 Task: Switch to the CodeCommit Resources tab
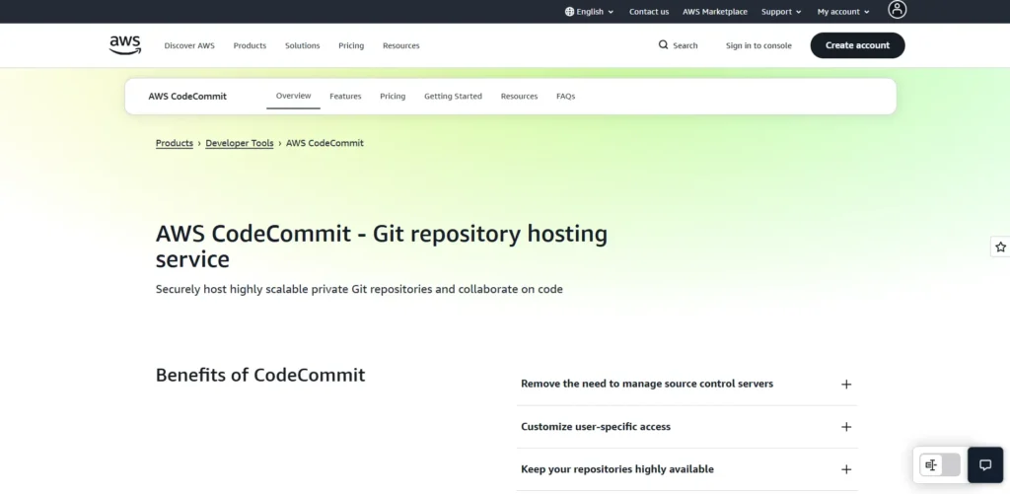[519, 97]
